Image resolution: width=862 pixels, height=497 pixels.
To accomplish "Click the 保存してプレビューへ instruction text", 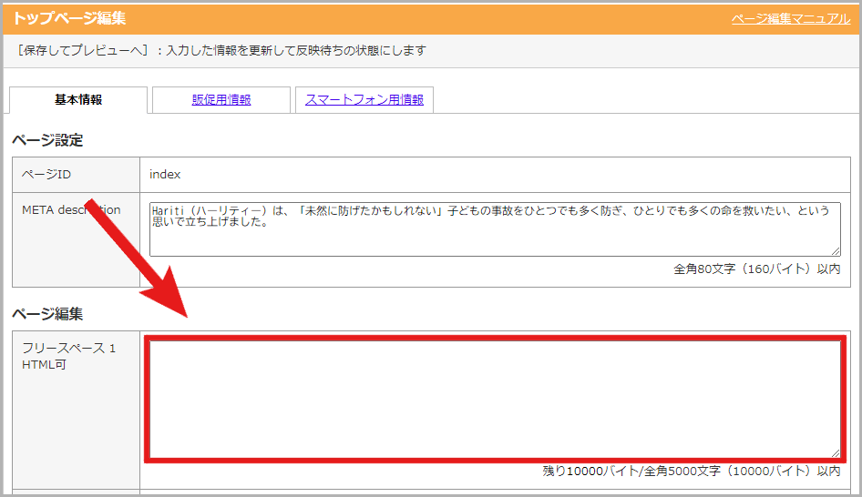I will [x=221, y=51].
